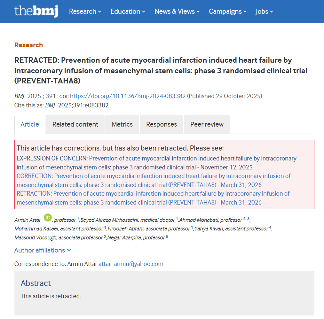
Task: Open the Correction notice link
Action: [x=154, y=180]
